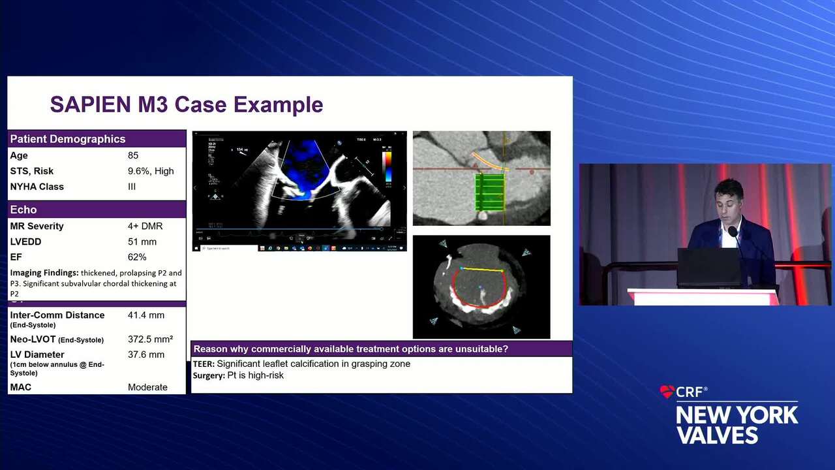Click the CRF New York Valves logo
835x470 pixels.
(x=729, y=415)
